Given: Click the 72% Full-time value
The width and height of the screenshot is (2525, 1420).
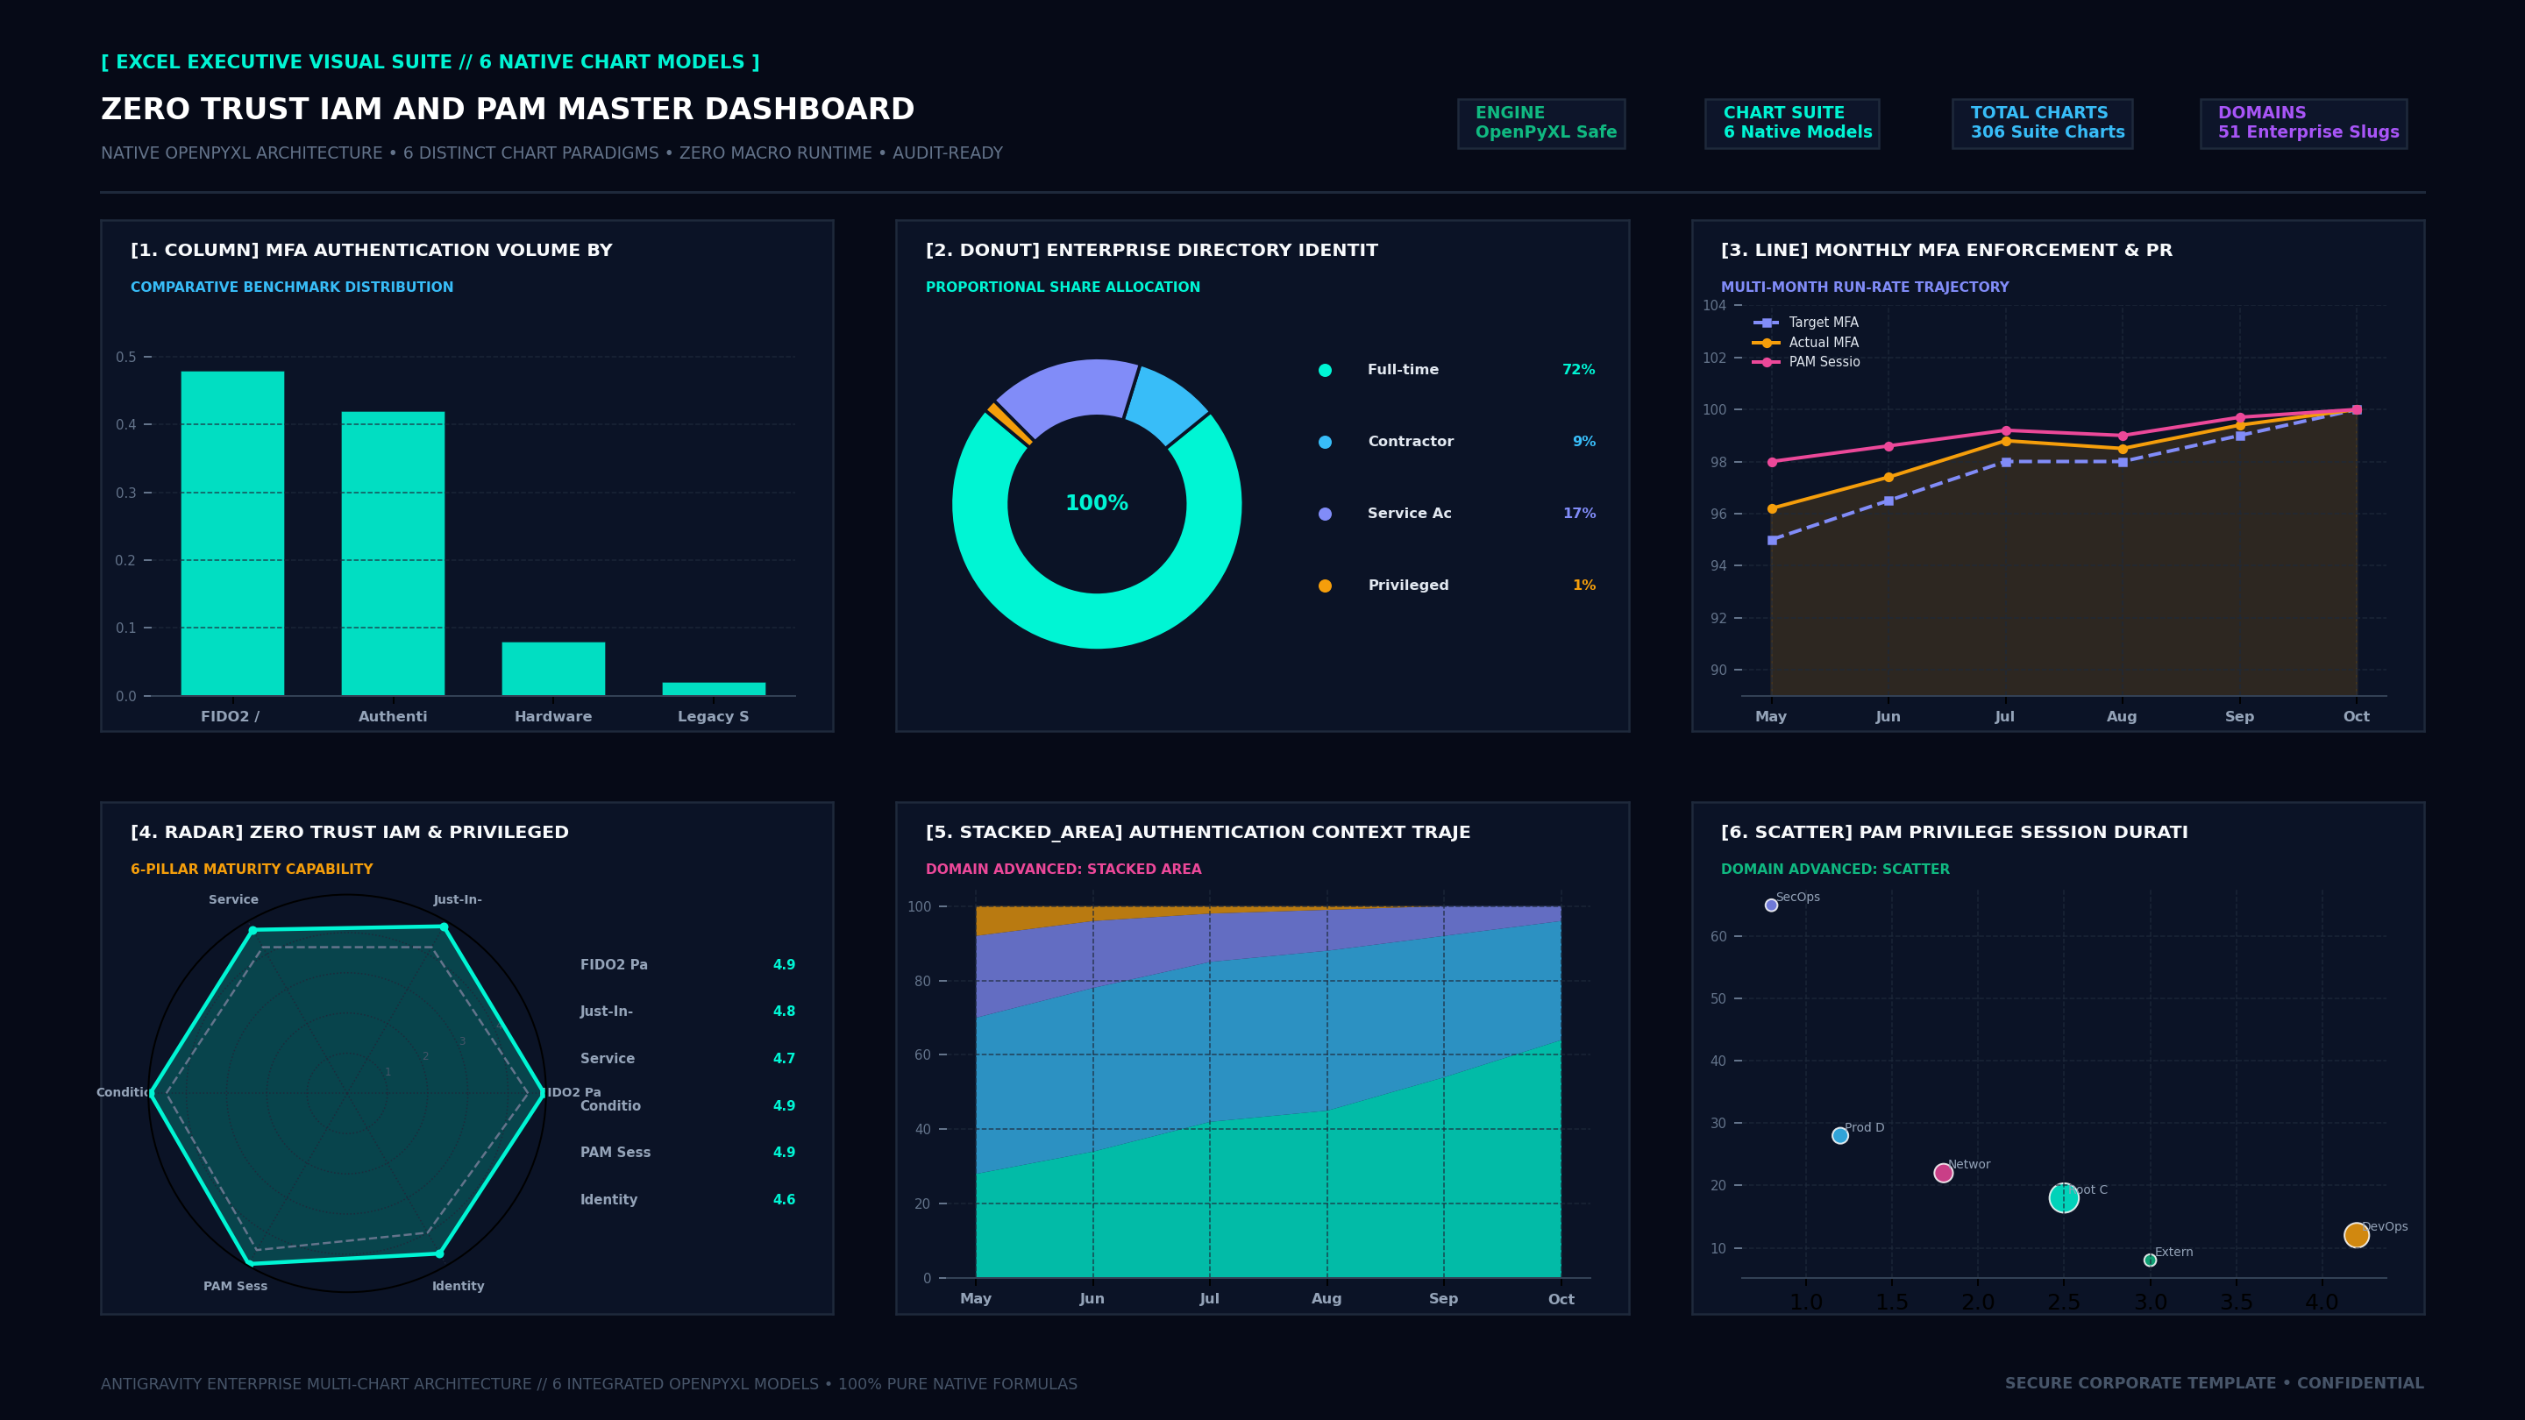Looking at the screenshot, I should [1578, 369].
